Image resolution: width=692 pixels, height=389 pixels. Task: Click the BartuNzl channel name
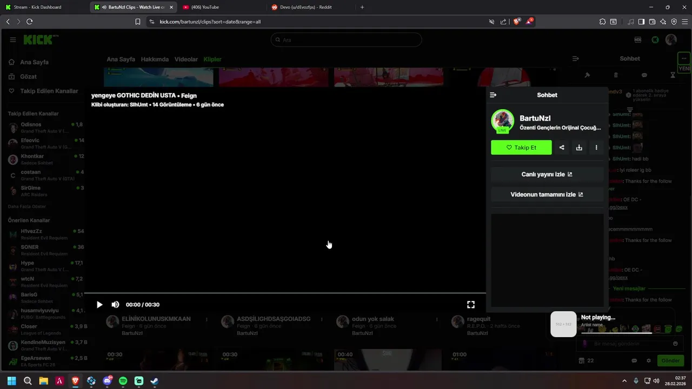pos(535,118)
